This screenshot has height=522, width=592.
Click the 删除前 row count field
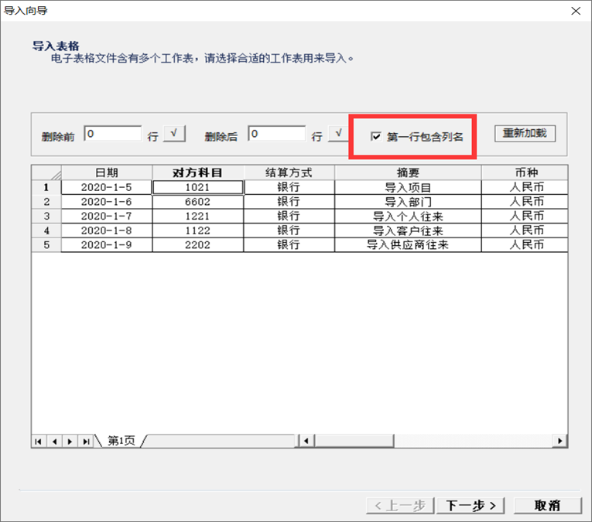click(x=113, y=134)
